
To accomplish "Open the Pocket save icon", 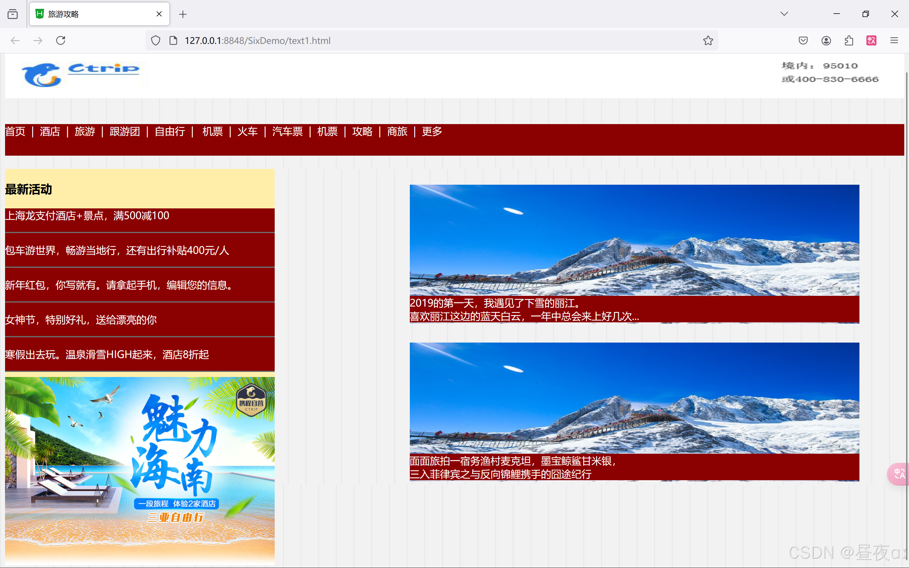I will click(x=803, y=40).
